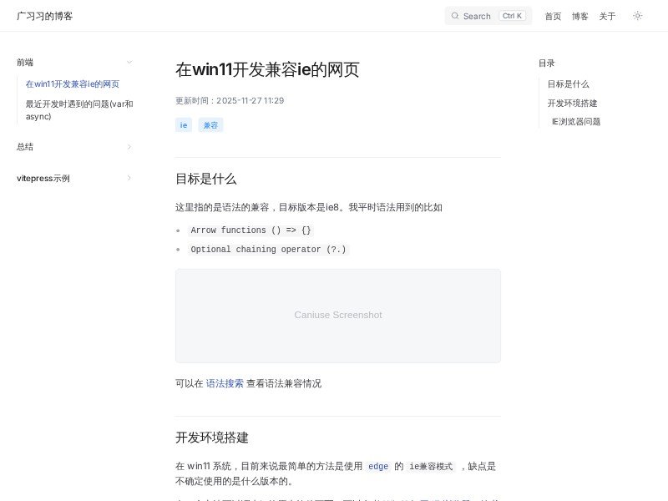The height and width of the screenshot is (501, 668).
Task: Select the ie tag
Action: pos(184,125)
